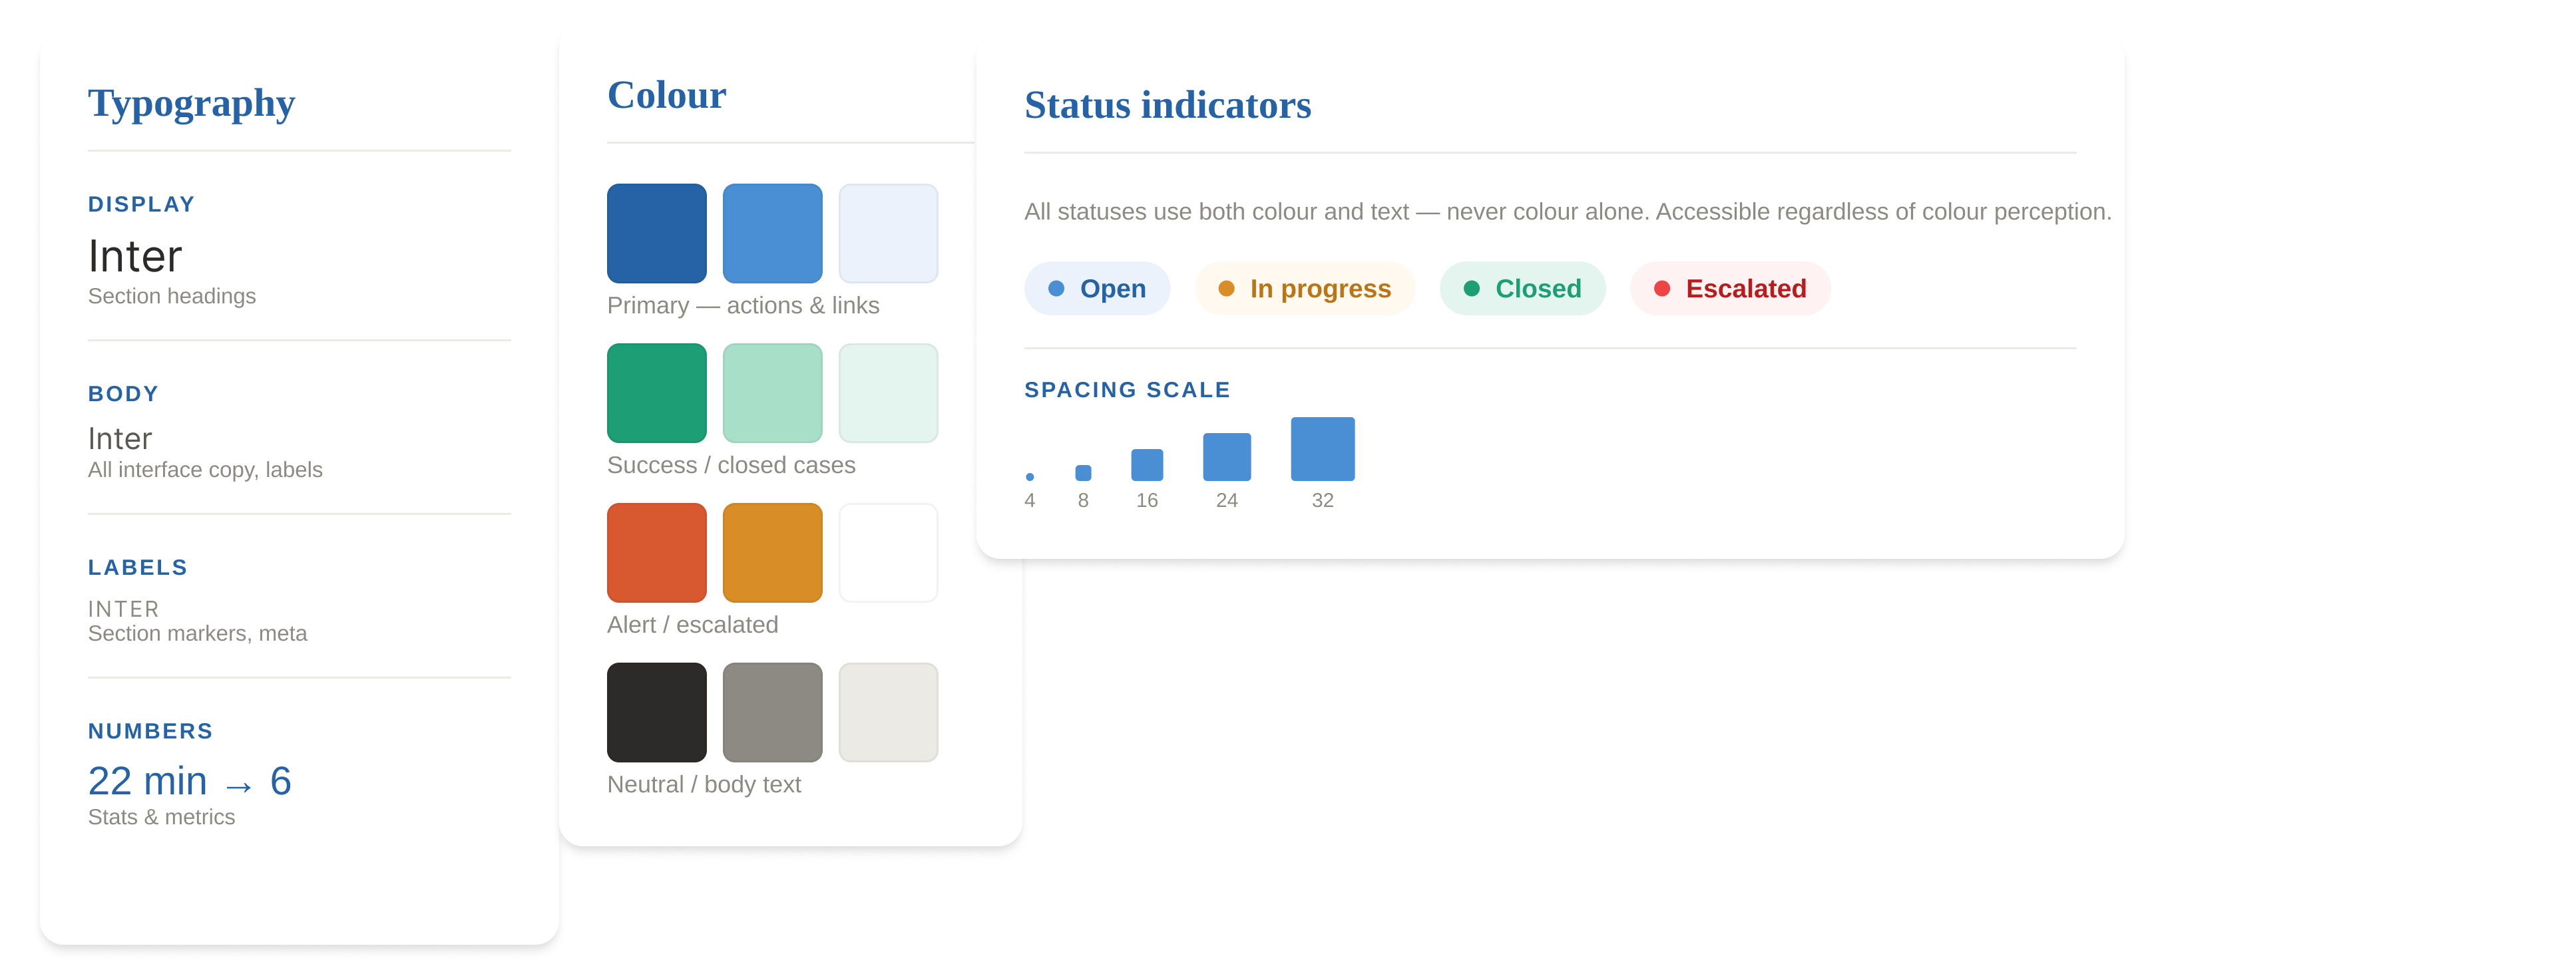Click the 'Section headings' caption
The image size is (2576, 968).
click(x=172, y=296)
